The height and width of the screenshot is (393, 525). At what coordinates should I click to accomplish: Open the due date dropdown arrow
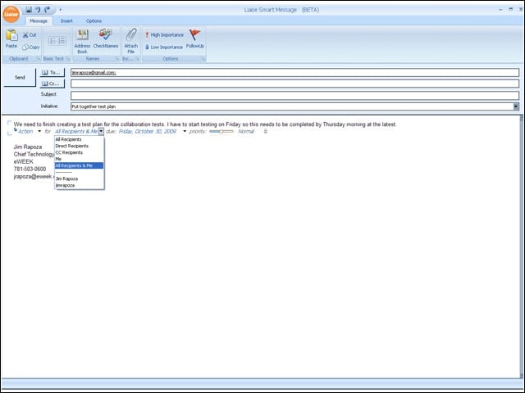click(x=185, y=131)
